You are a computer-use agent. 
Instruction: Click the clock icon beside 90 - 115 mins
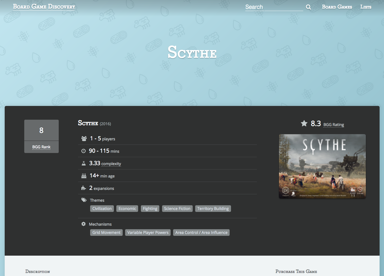84,151
